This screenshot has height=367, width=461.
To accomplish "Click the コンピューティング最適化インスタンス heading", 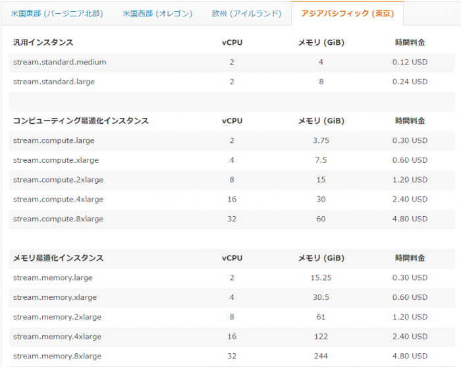I will click(81, 121).
